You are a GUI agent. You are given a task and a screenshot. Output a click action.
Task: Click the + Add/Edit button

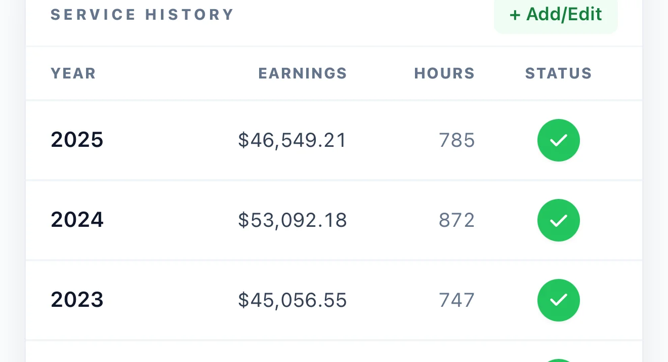(556, 15)
